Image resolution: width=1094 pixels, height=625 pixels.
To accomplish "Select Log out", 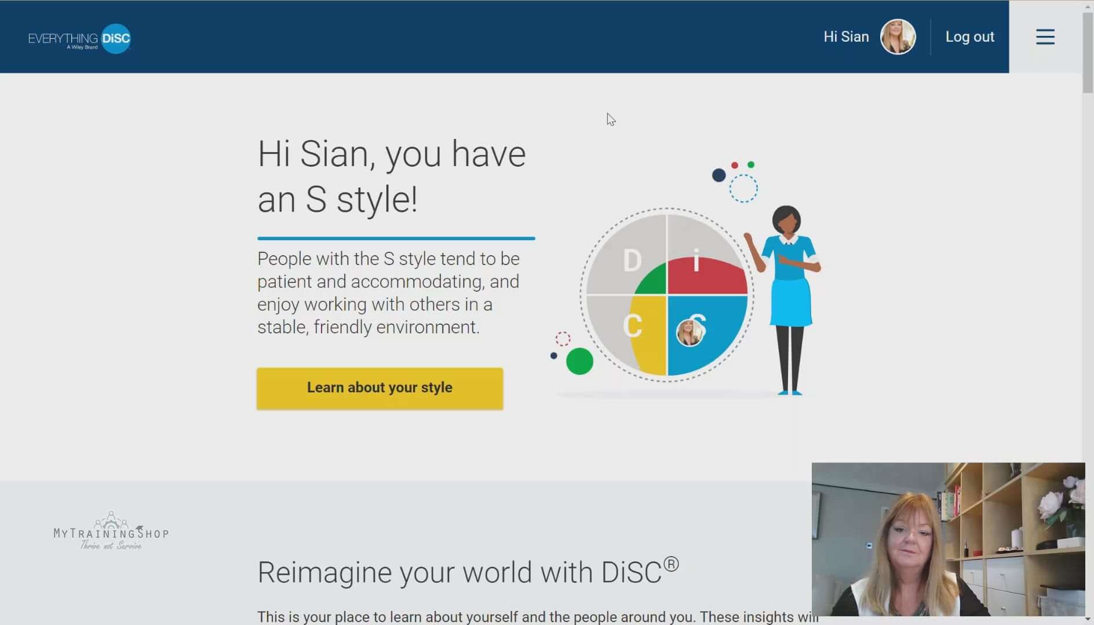I will (x=969, y=36).
